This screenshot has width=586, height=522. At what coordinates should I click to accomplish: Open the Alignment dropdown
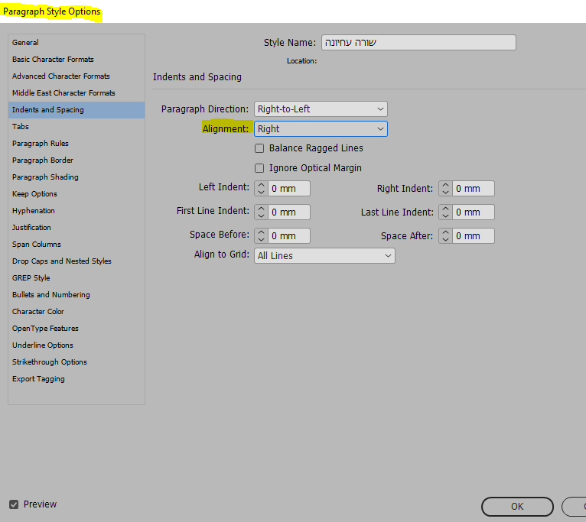(321, 129)
